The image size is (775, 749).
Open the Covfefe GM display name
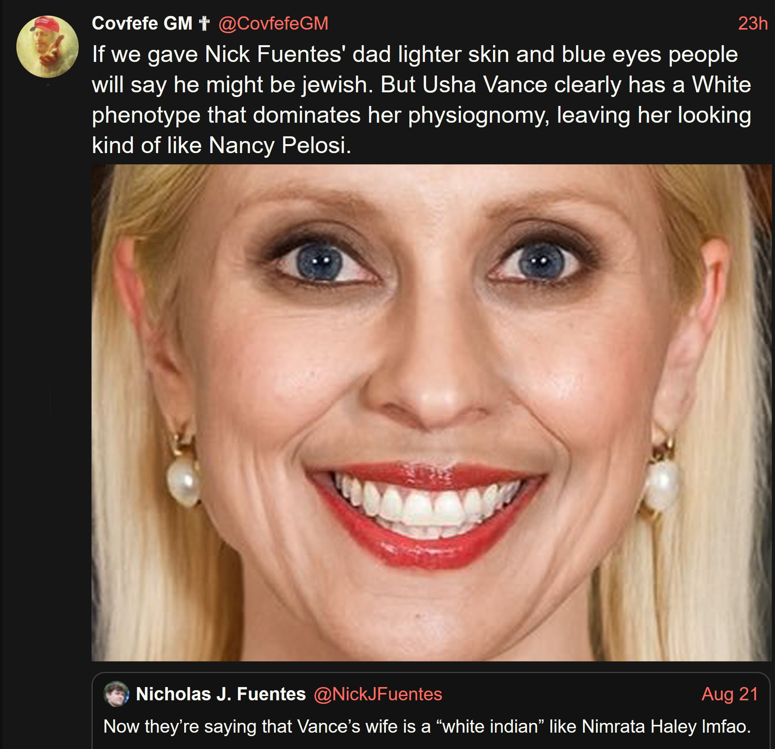[142, 23]
